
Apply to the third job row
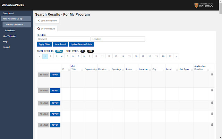(x=55, y=103)
